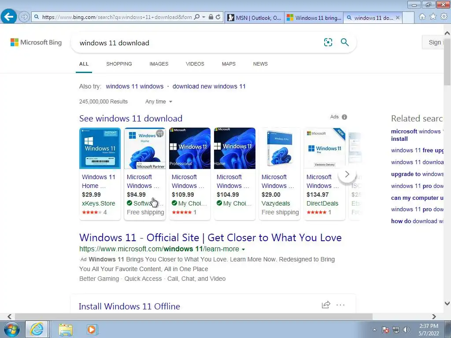Open the Windows 11 Professional $109.99 thumbnail
This screenshot has height=338, width=451.
189,148
